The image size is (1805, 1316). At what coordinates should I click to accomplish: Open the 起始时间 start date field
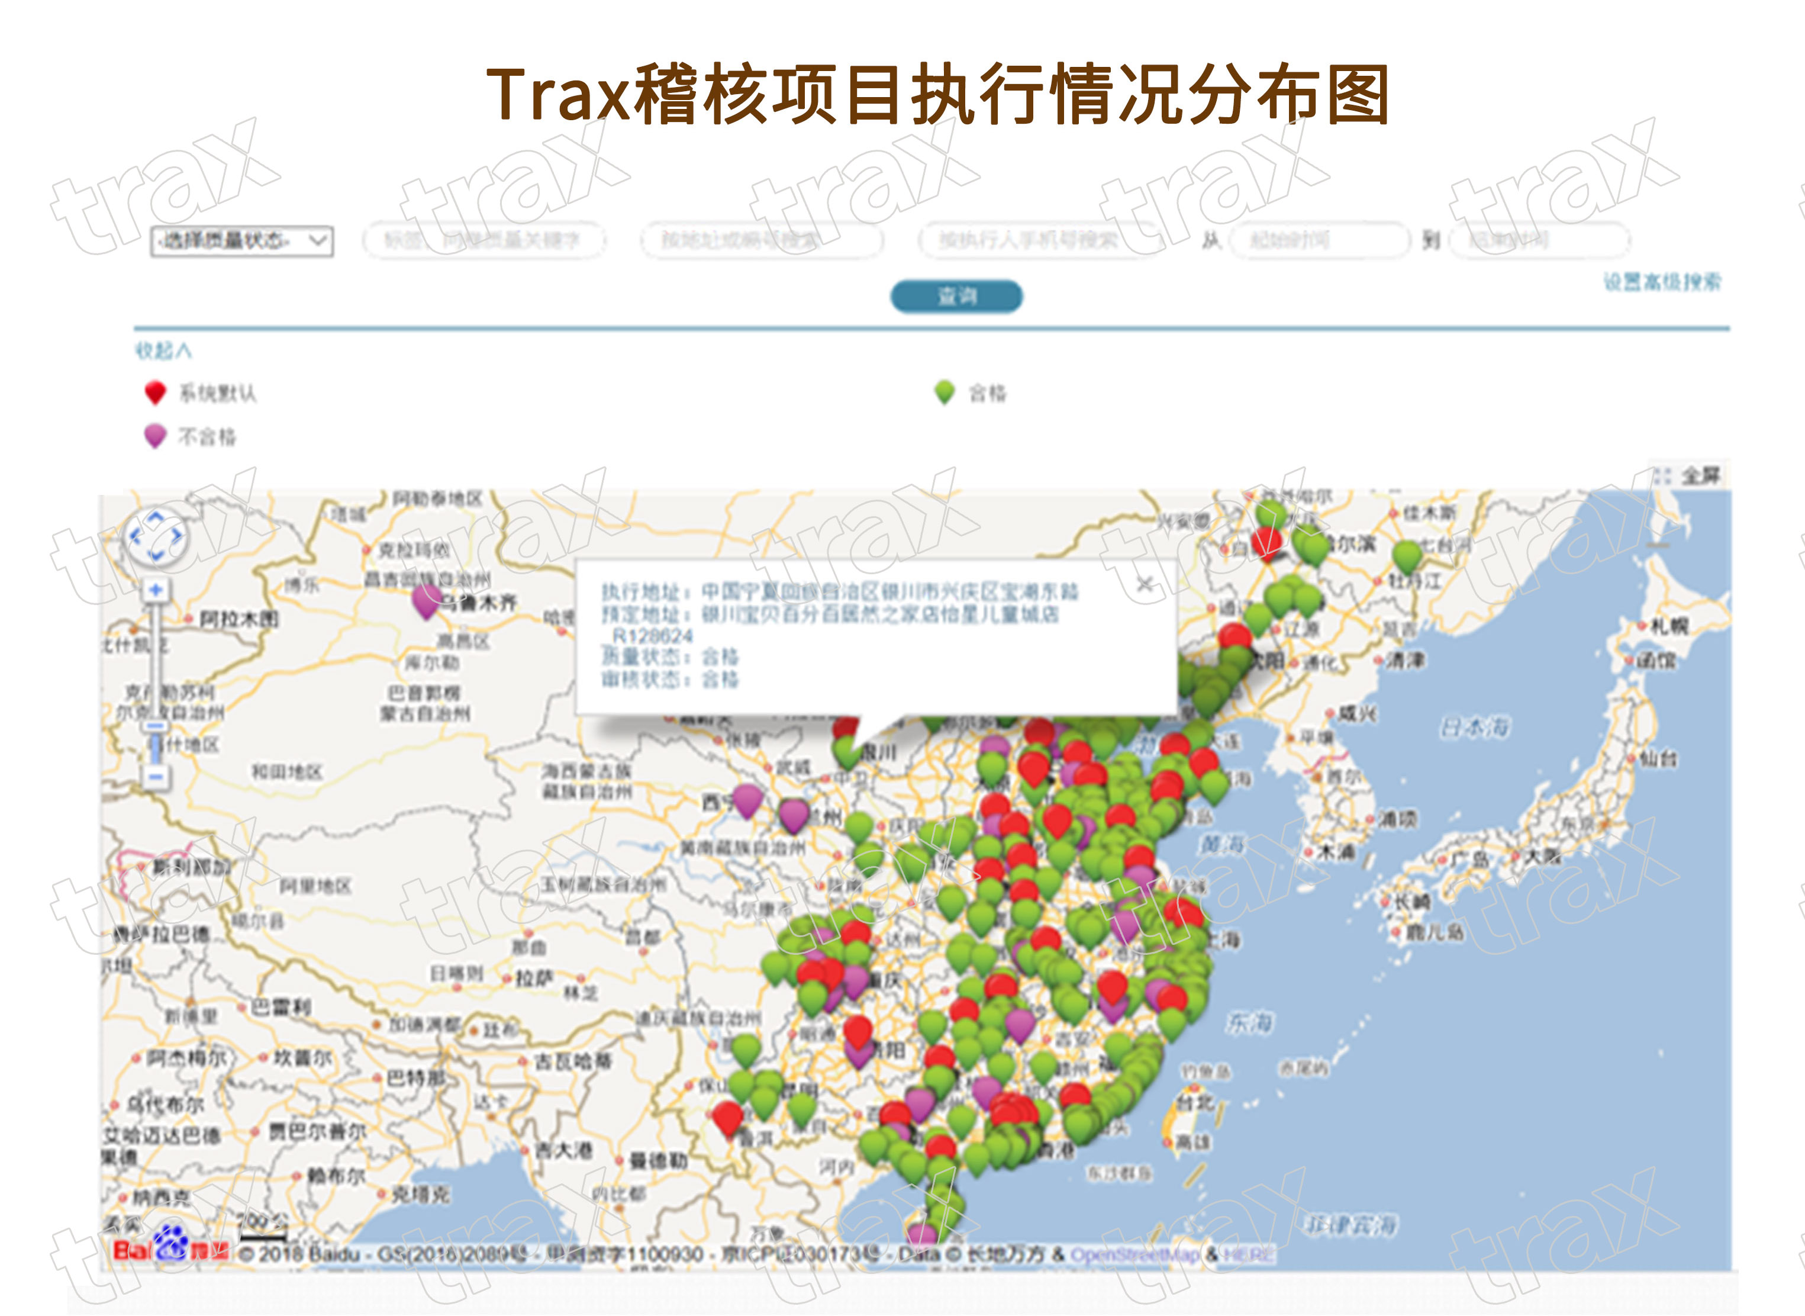tap(1320, 240)
